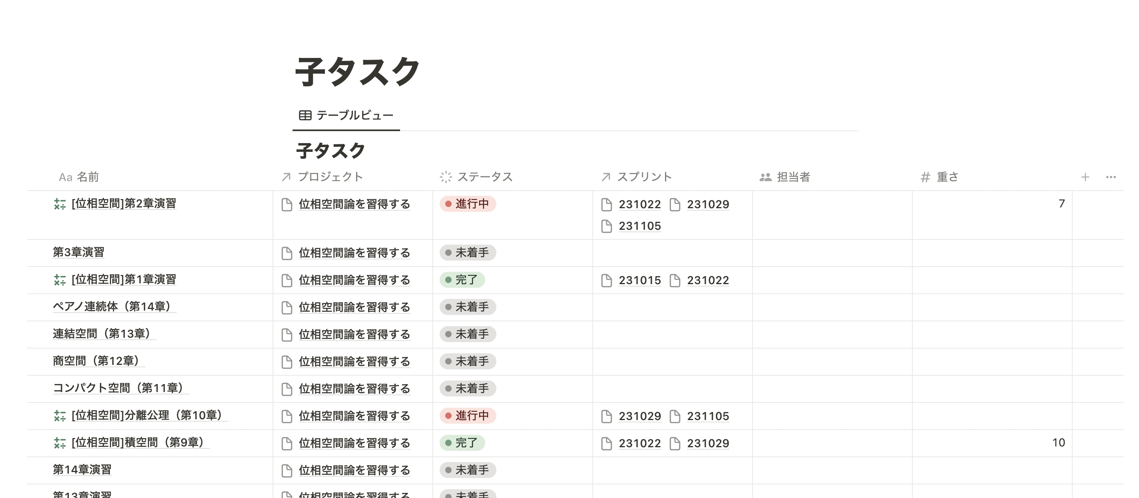Image resolution: width=1139 pixels, height=498 pixels.
Task: Click 未着手 status of 第3章演習 row
Action: (467, 253)
